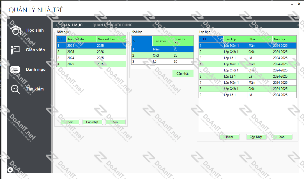Screen dimensions: 304x179
Task: Click the Năm học column header in Lớp học
Action: tap(284, 39)
